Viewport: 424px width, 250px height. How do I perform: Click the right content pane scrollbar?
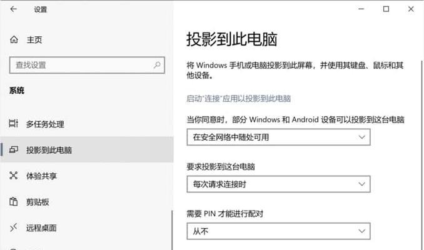422,156
